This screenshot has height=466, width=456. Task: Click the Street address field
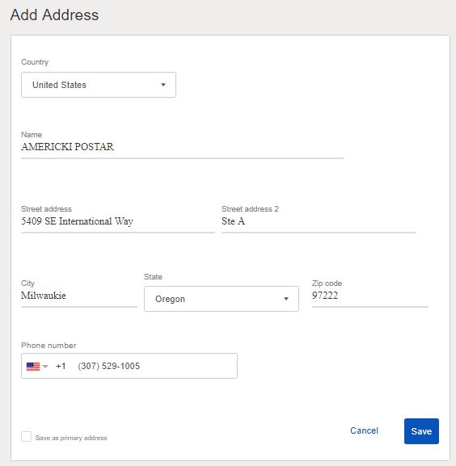(x=118, y=221)
